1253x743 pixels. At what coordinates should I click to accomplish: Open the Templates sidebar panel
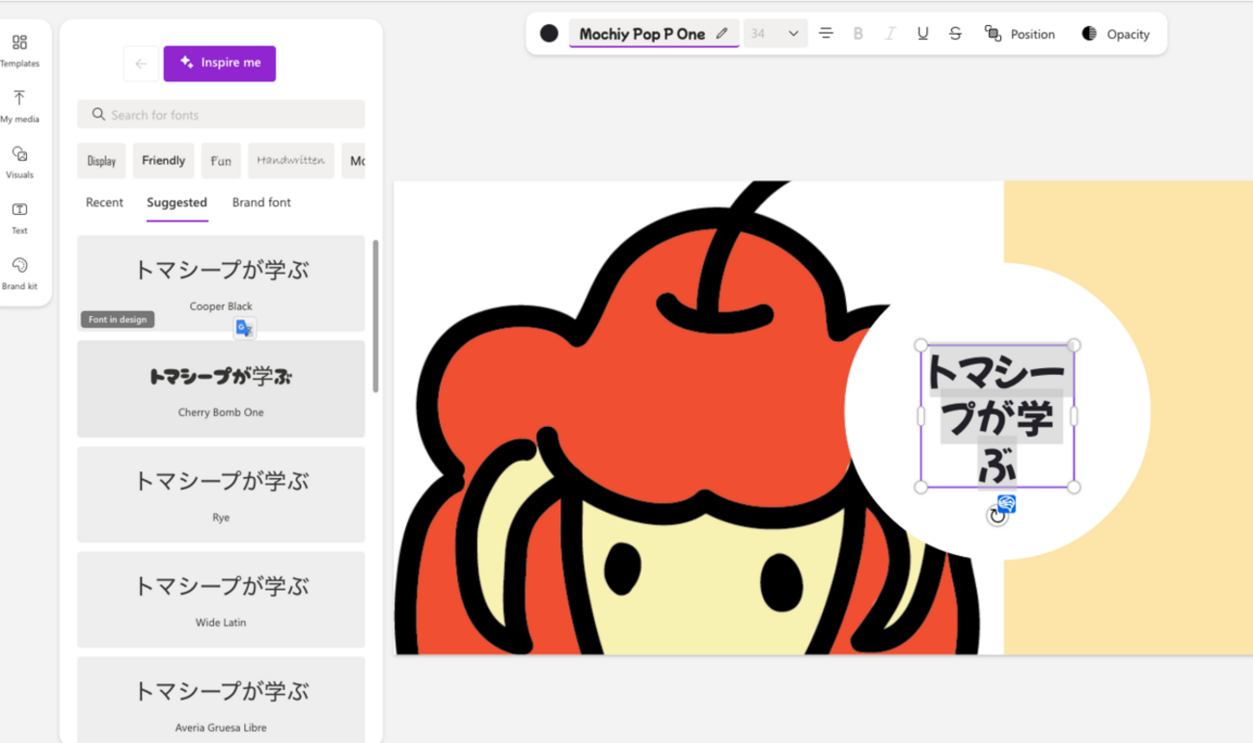(19, 50)
